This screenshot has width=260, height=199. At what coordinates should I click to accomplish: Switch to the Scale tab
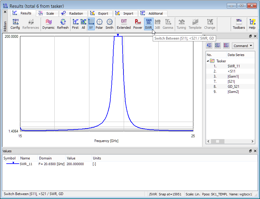tap(47, 13)
